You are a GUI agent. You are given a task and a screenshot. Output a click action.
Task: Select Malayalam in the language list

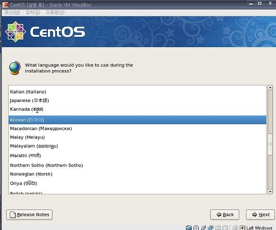137,146
